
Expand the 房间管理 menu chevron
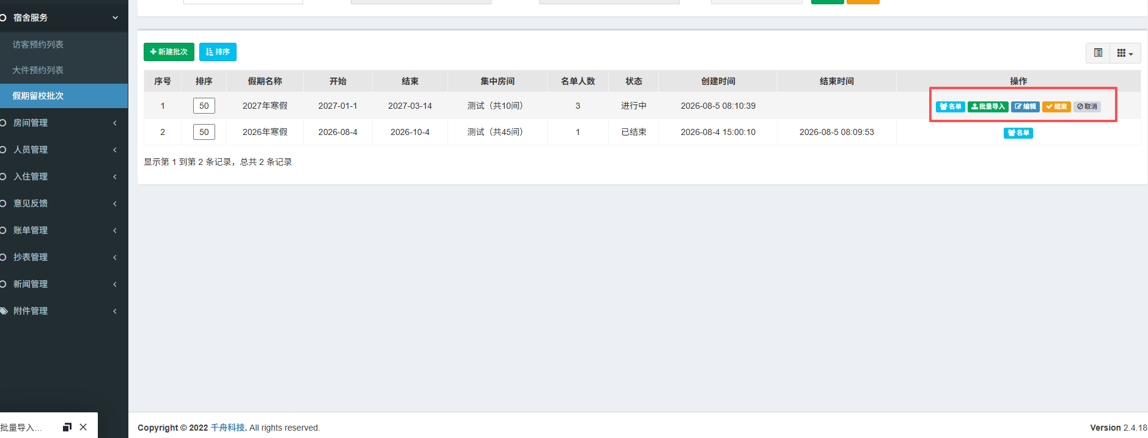coord(115,123)
